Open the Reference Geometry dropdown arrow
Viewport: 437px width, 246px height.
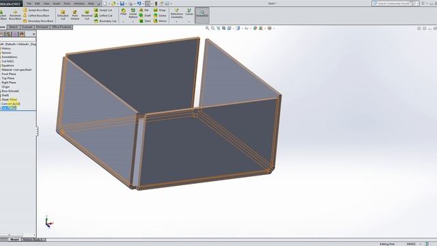tap(176, 21)
